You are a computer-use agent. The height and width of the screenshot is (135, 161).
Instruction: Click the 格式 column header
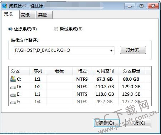[x=82, y=71]
